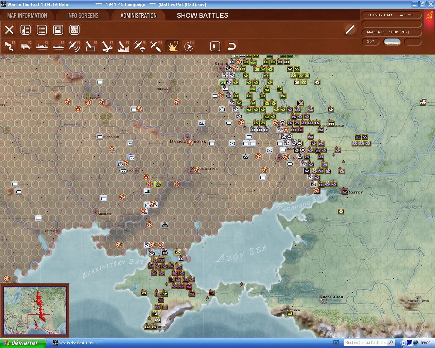Toggle the F11 show battles mode

tap(172, 46)
